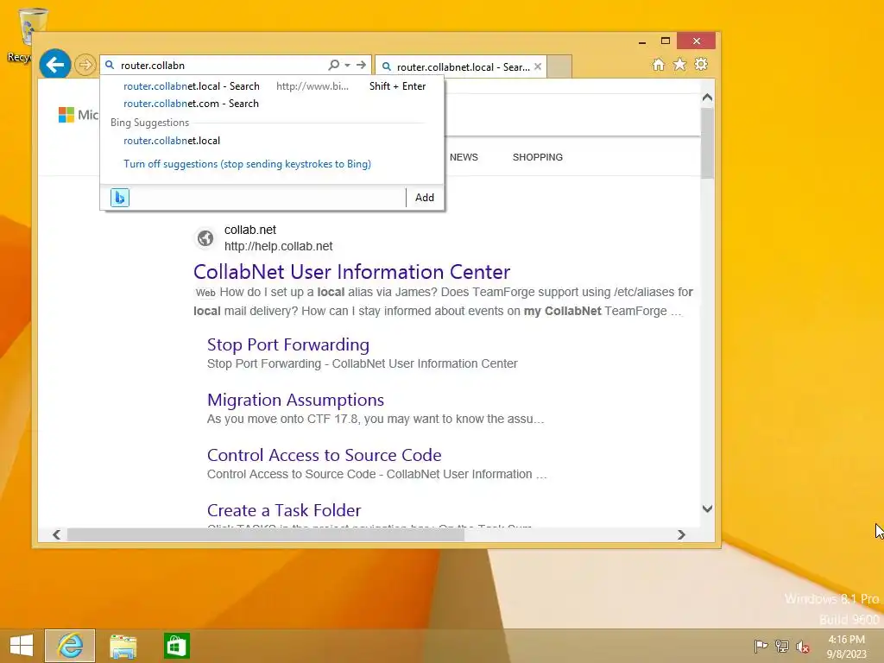Select Recycle Bin desktop icon
The image size is (884, 663).
click(27, 35)
